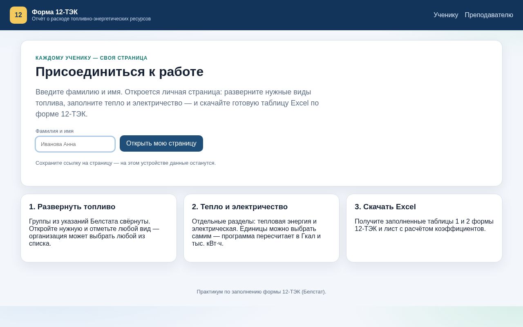Click the label Каждому ученику — своя страница
This screenshot has height=327, width=523.
click(92, 58)
